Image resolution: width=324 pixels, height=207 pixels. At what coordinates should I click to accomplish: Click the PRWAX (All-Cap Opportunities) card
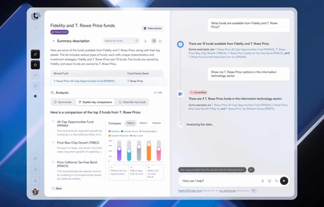[118, 173]
